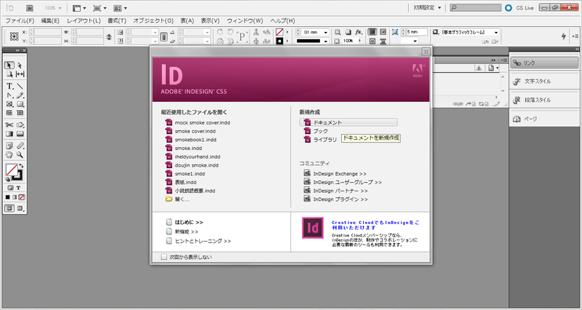Click the search field in the top bar
This screenshot has height=310, width=582.
(476, 8)
